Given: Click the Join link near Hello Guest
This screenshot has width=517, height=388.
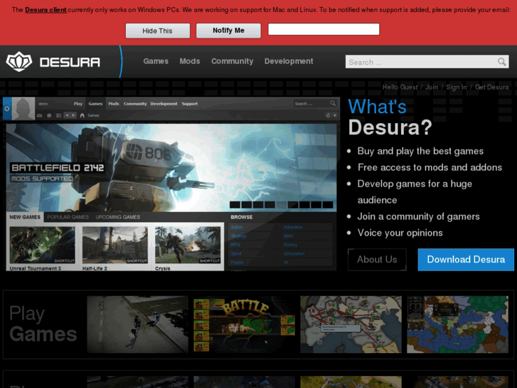Looking at the screenshot, I should coord(431,87).
